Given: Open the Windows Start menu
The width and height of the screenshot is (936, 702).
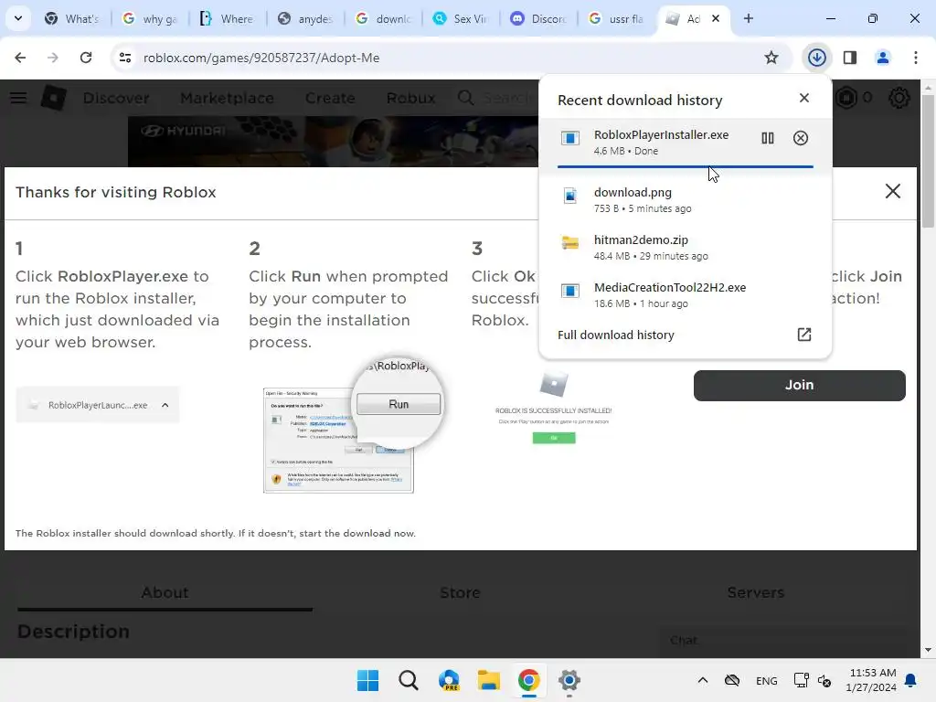Looking at the screenshot, I should [367, 680].
